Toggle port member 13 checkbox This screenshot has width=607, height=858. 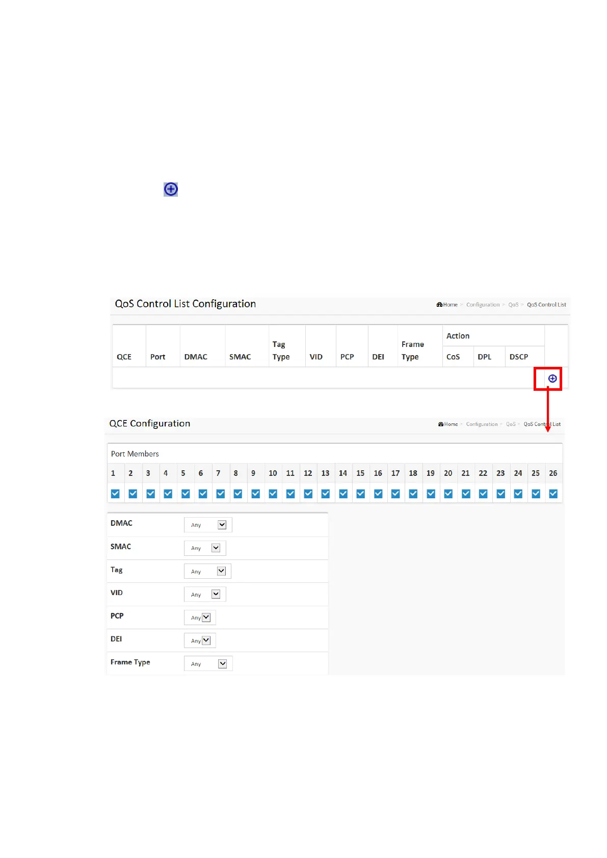tap(326, 494)
